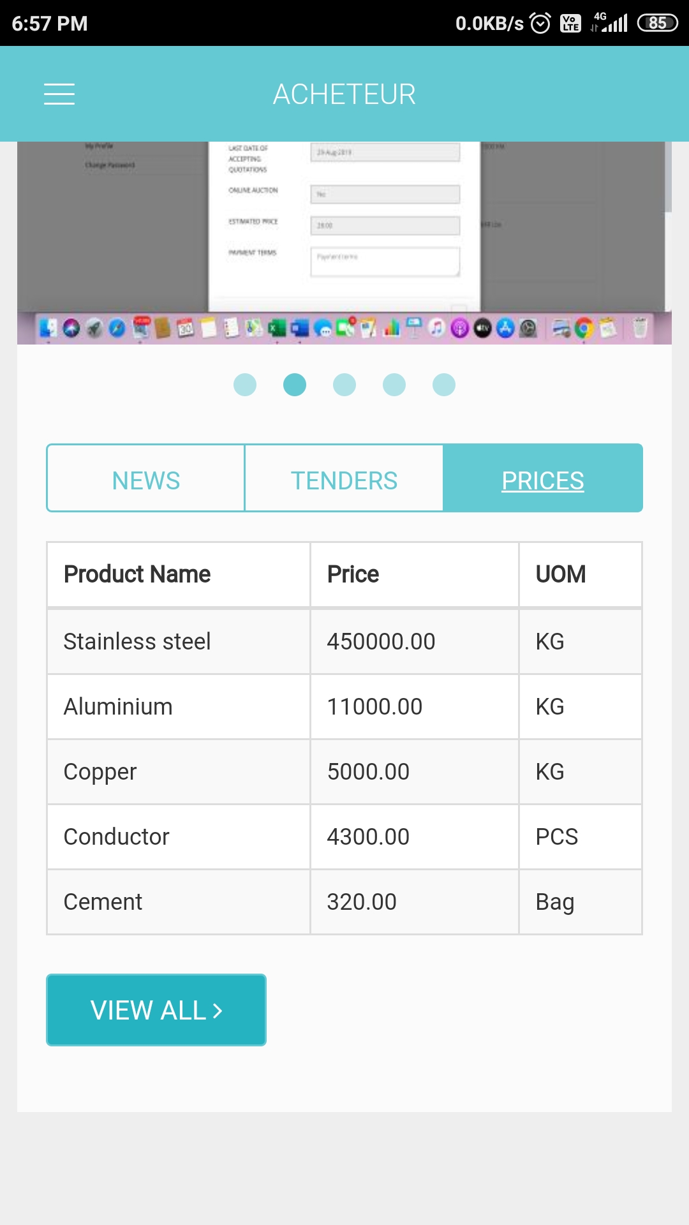Go to the first carousel slide dot

[x=245, y=385]
